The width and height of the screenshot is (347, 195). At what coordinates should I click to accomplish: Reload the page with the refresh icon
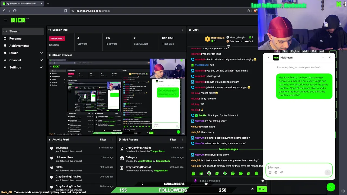tap(15, 11)
